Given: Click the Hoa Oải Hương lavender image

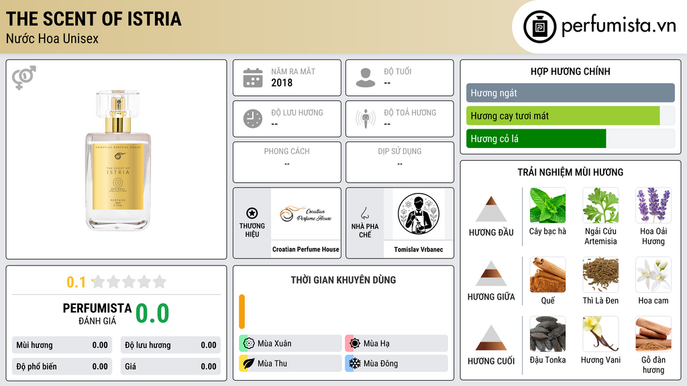Looking at the screenshot, I should click(653, 205).
